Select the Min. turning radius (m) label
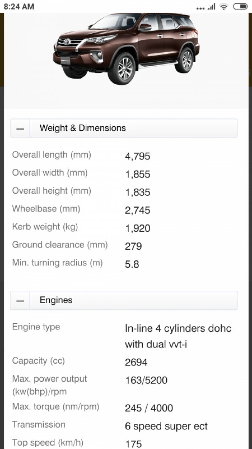 coord(57,263)
